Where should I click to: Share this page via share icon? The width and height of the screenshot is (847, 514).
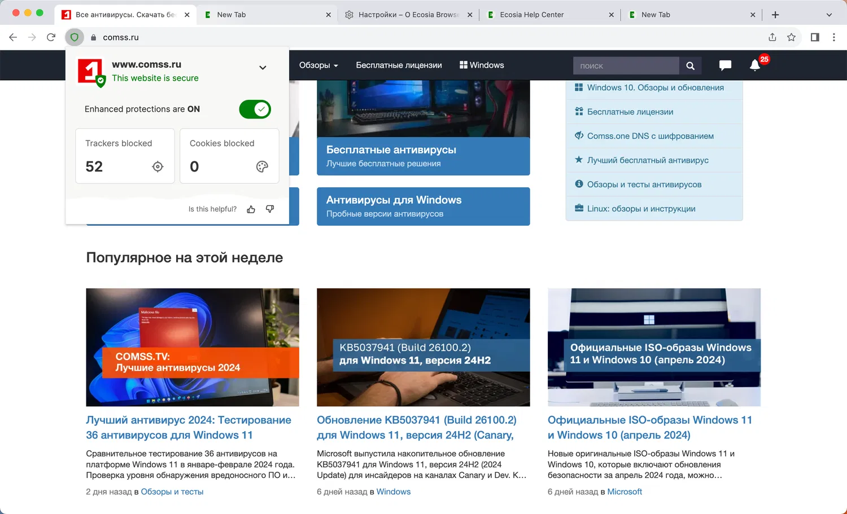click(772, 37)
